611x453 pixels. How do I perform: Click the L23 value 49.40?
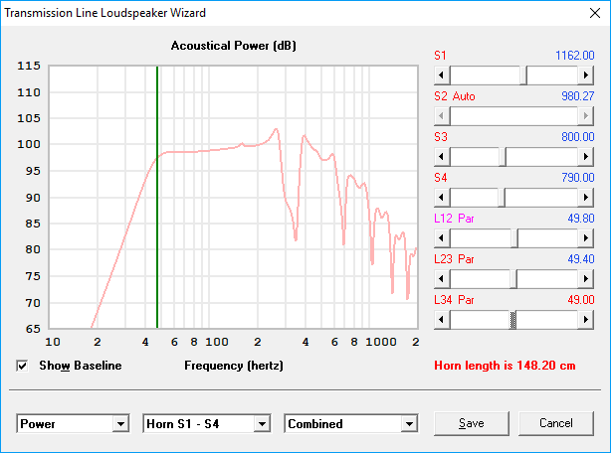pyautogui.click(x=581, y=259)
